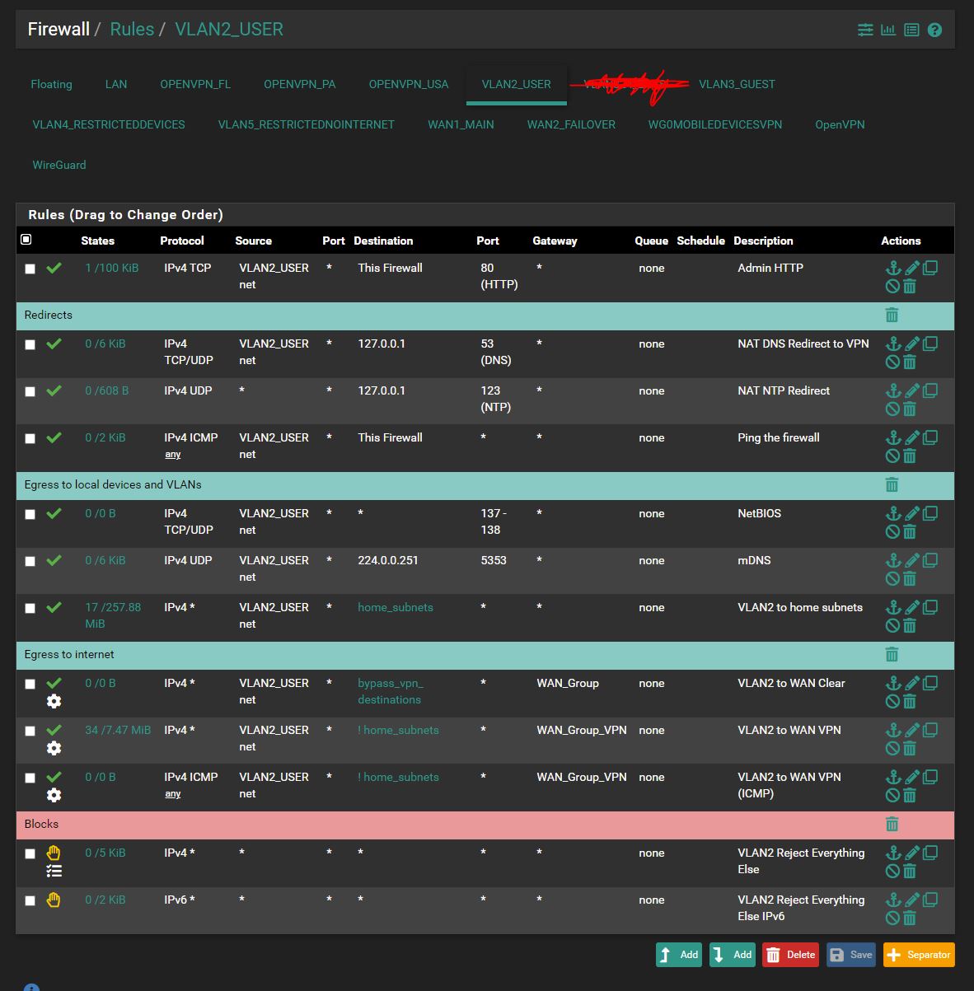Toggle the select-all rules checkbox in header
The width and height of the screenshot is (974, 991).
click(26, 240)
